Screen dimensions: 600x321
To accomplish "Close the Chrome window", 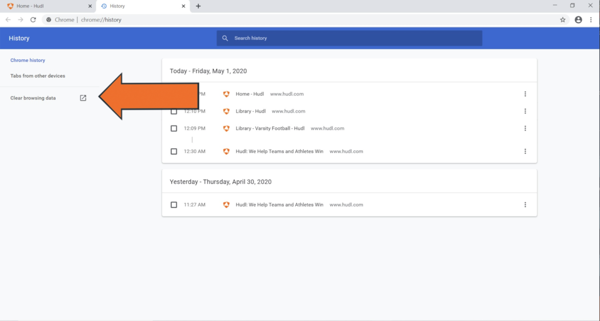I will [x=590, y=5].
